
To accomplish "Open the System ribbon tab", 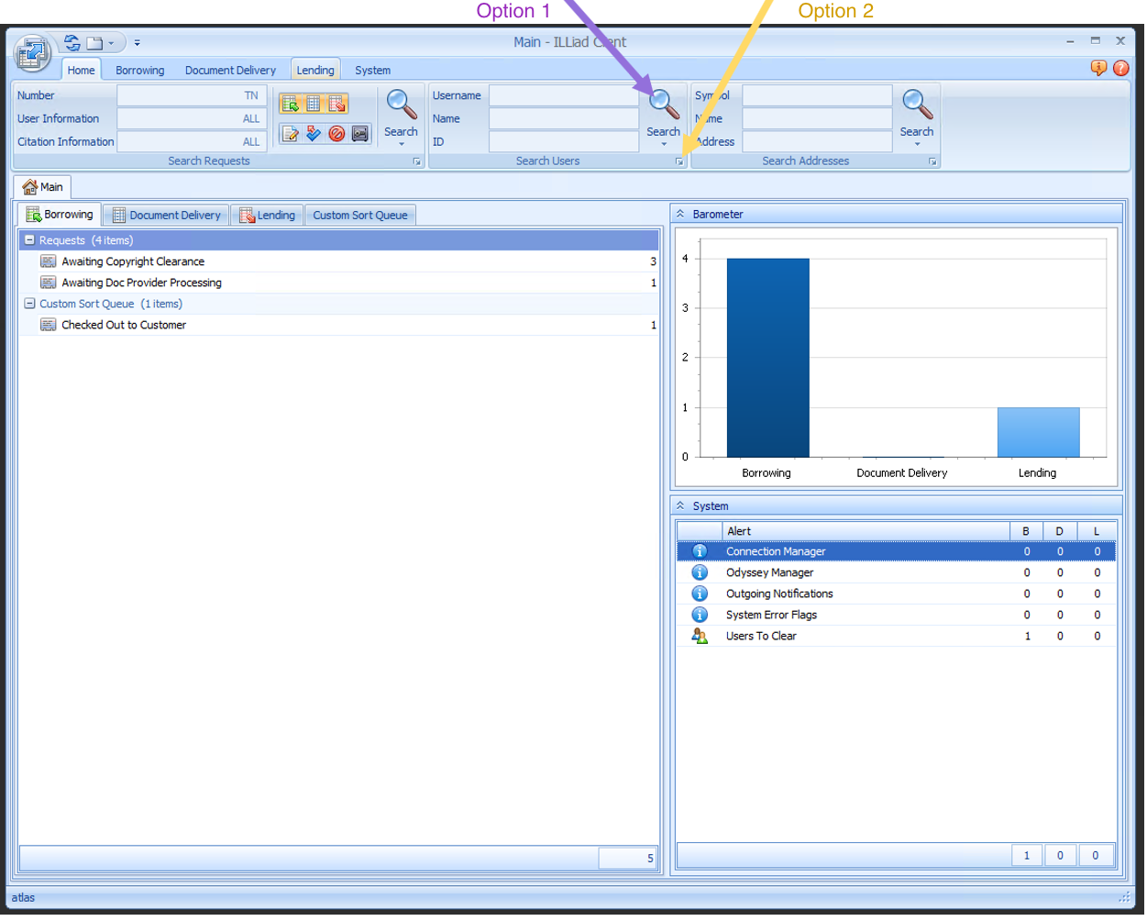I will pyautogui.click(x=372, y=71).
